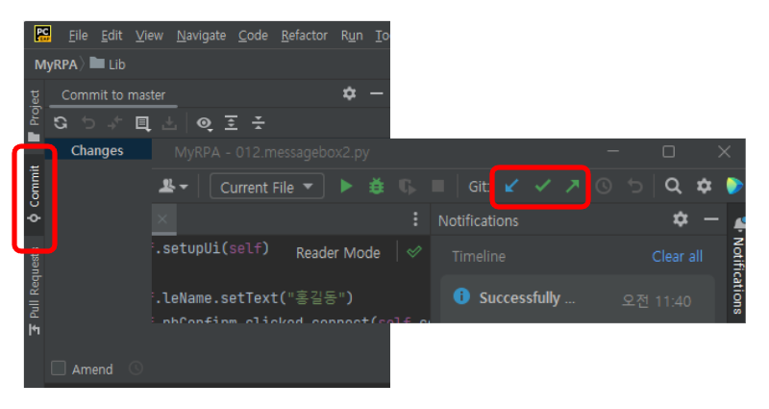Click the Rollback changes icon

87,123
